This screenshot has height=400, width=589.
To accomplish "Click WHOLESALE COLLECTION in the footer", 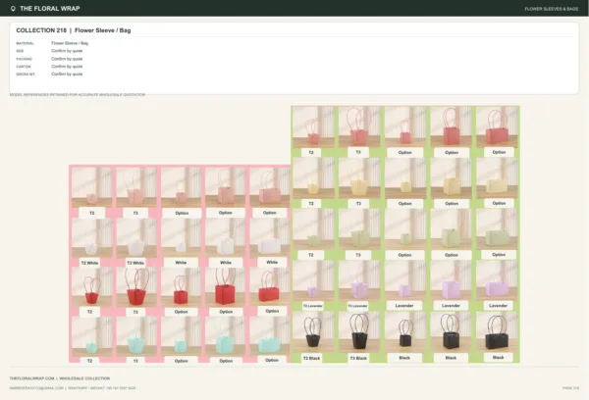I will (84, 378).
